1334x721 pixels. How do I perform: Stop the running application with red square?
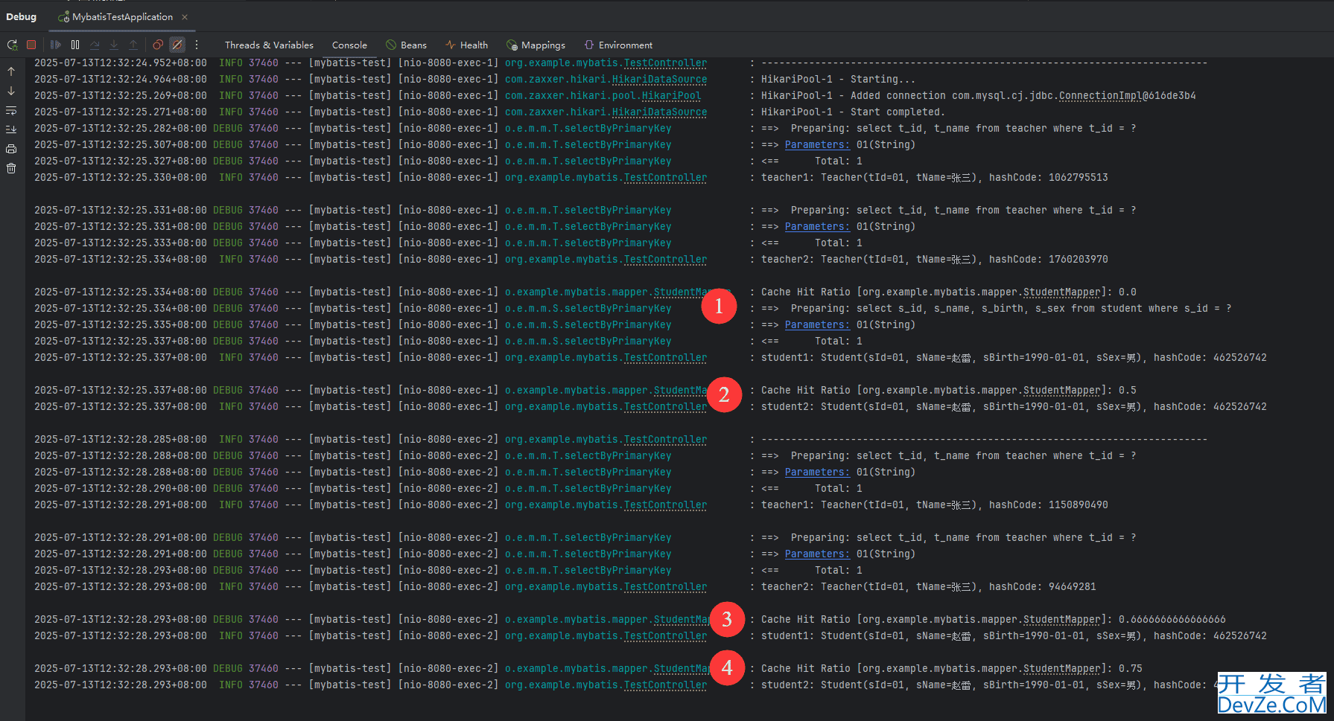[31, 45]
